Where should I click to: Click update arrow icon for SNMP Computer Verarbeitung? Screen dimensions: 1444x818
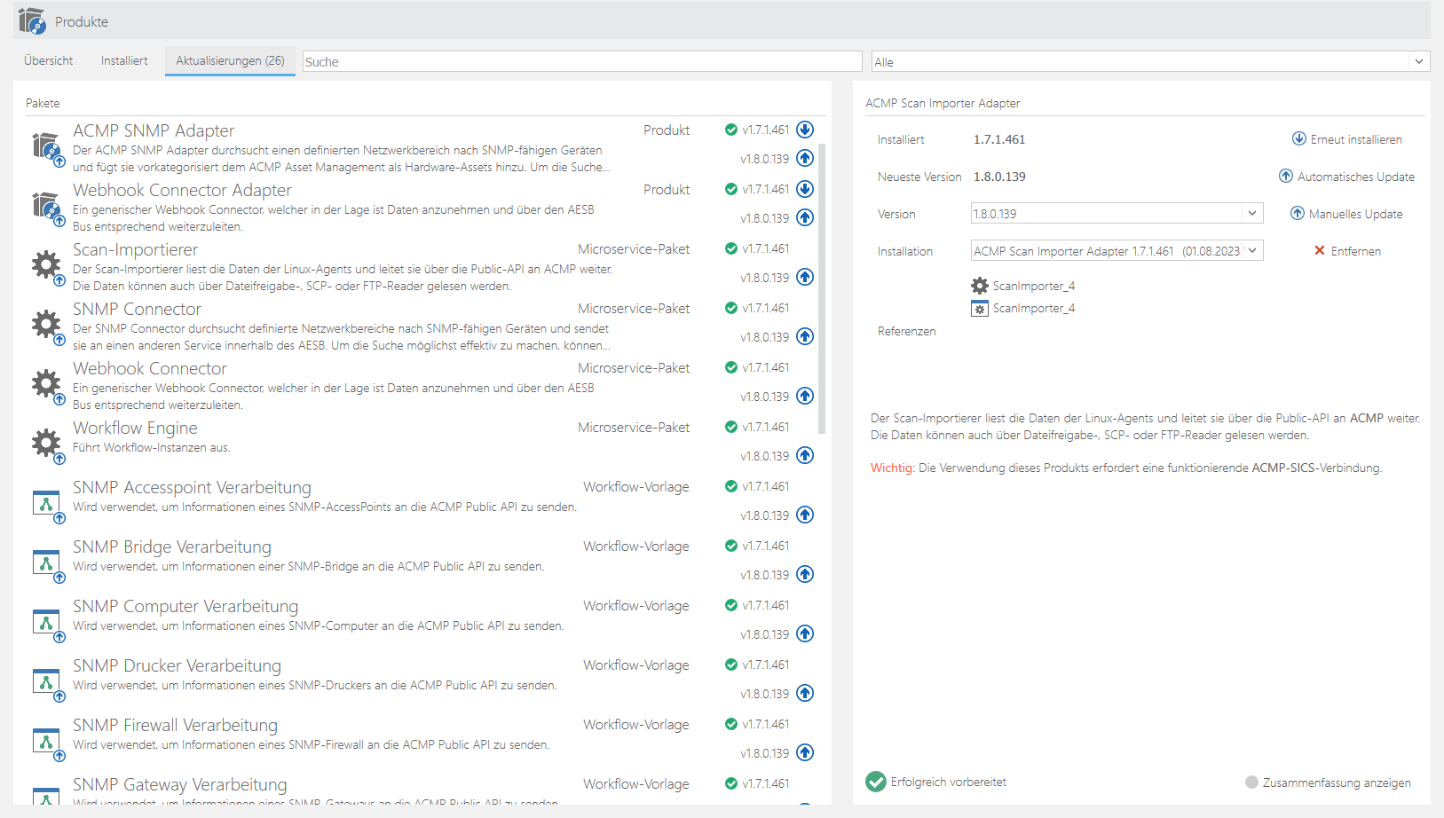805,633
